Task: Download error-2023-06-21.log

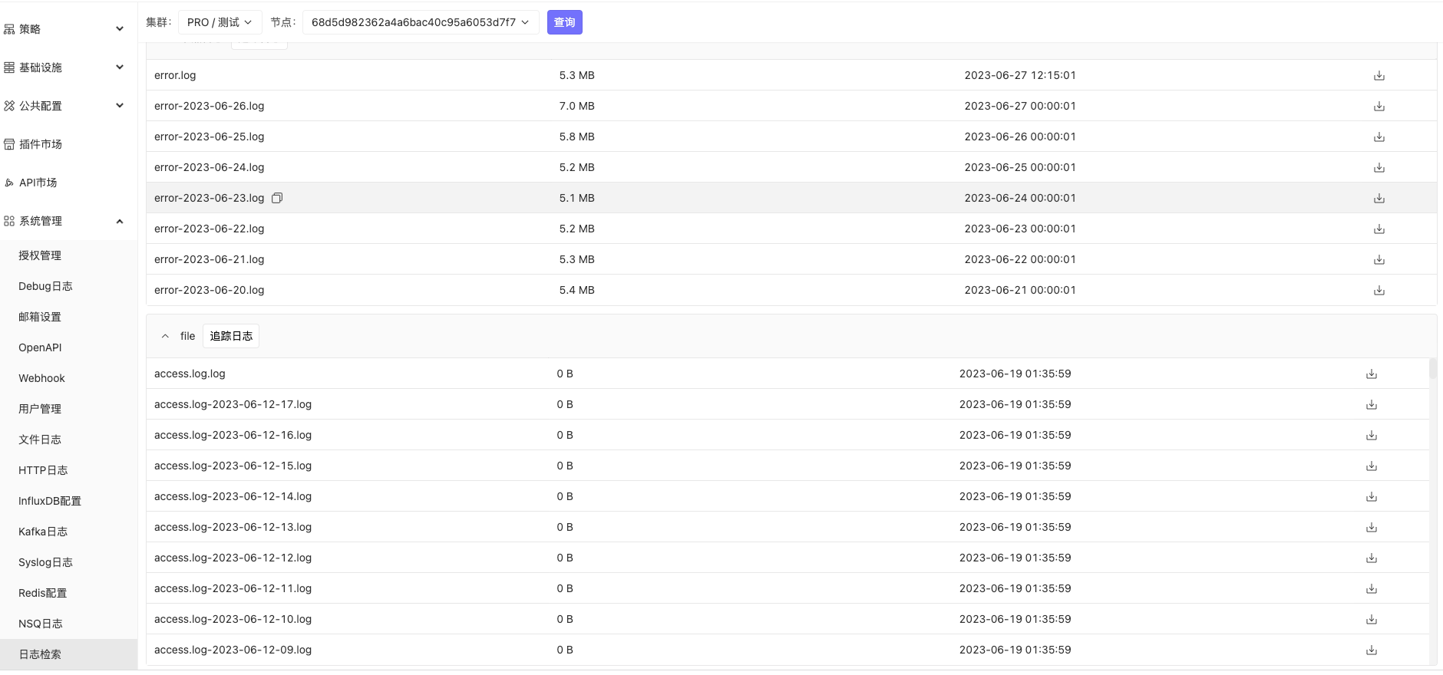Action: click(x=1379, y=259)
